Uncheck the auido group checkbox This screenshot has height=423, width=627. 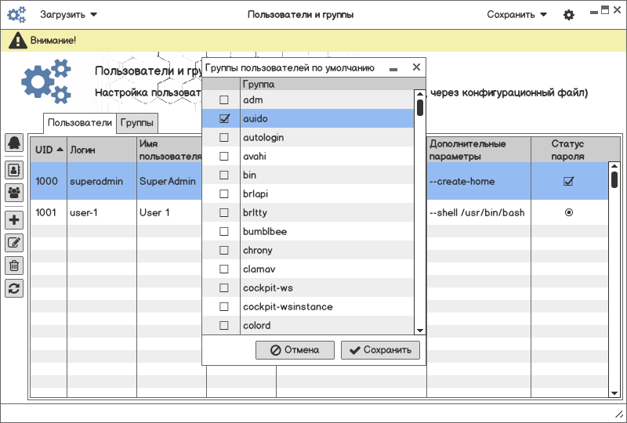[224, 119]
